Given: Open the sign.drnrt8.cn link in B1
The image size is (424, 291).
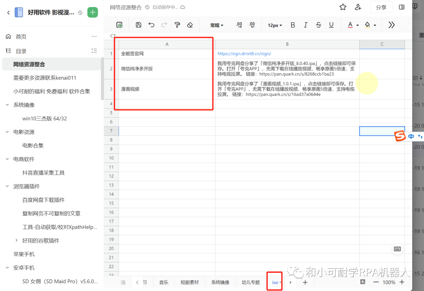Looking at the screenshot, I should pyautogui.click(x=244, y=53).
